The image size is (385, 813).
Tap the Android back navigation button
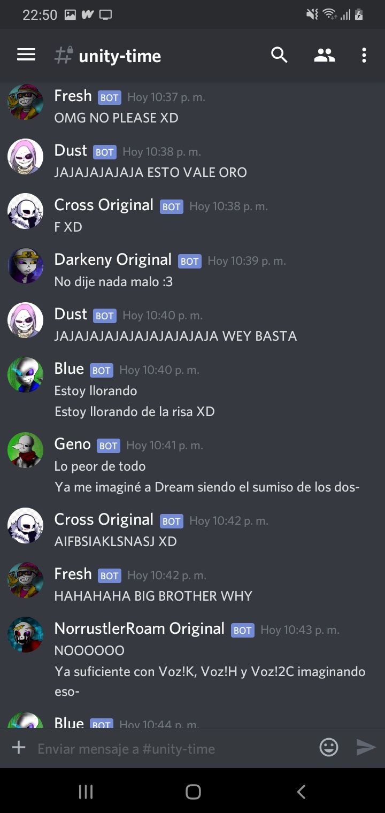pyautogui.click(x=301, y=792)
